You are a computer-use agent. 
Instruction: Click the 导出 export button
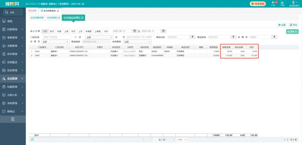pos(293,25)
